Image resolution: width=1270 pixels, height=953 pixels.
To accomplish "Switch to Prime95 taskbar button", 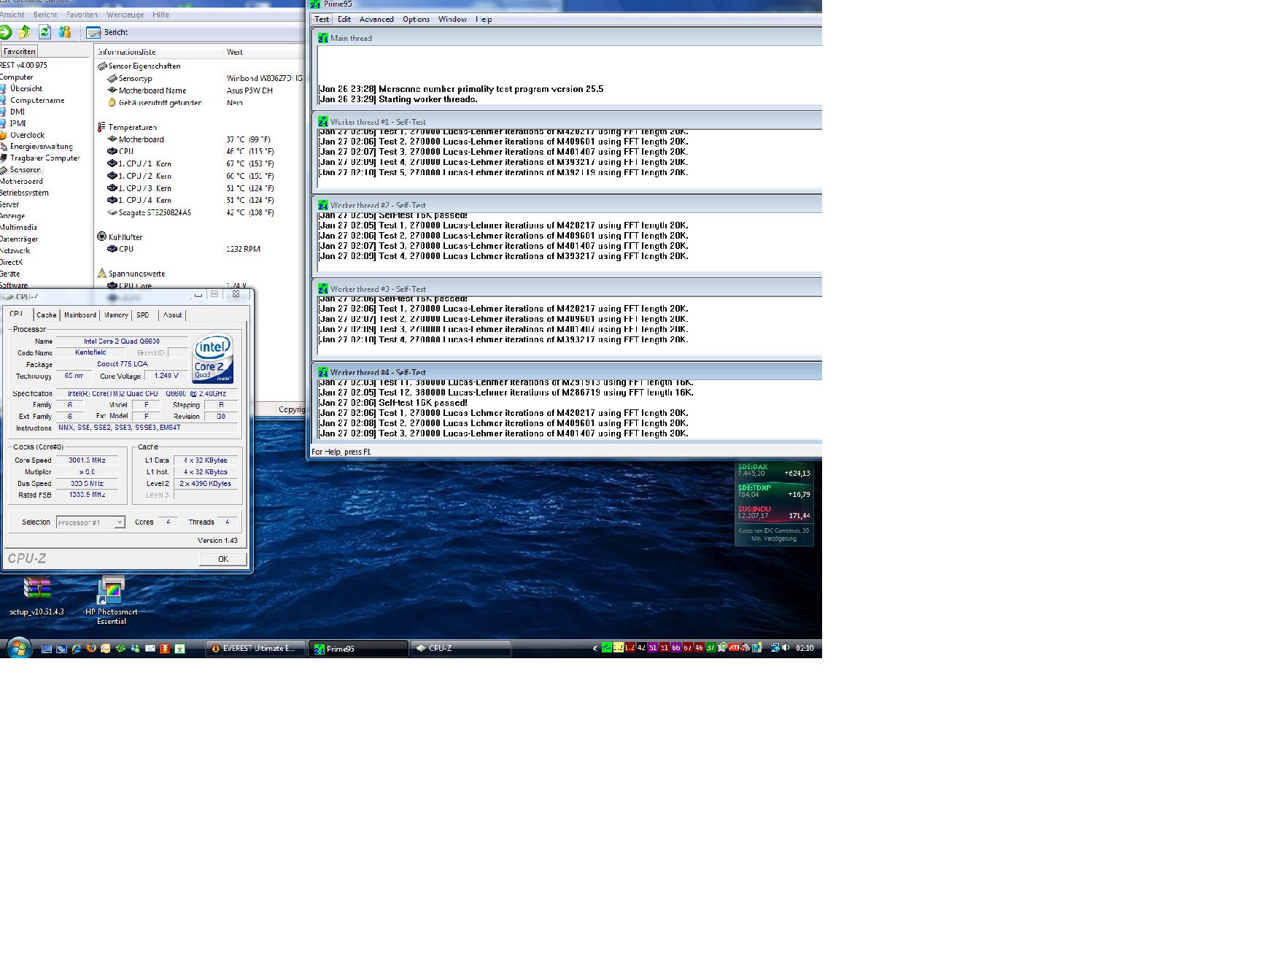I will (x=358, y=648).
